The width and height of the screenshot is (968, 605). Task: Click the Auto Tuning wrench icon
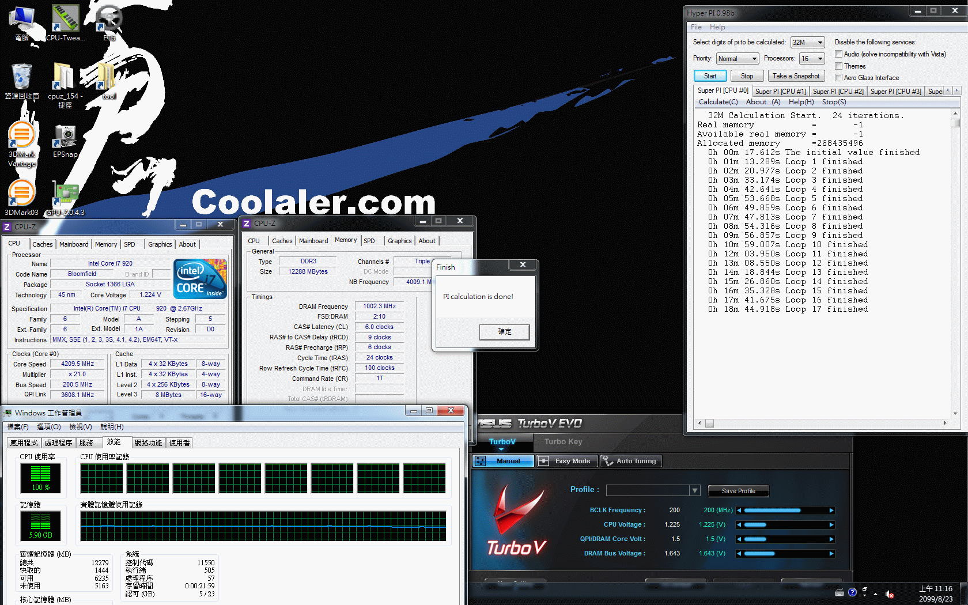click(x=608, y=461)
